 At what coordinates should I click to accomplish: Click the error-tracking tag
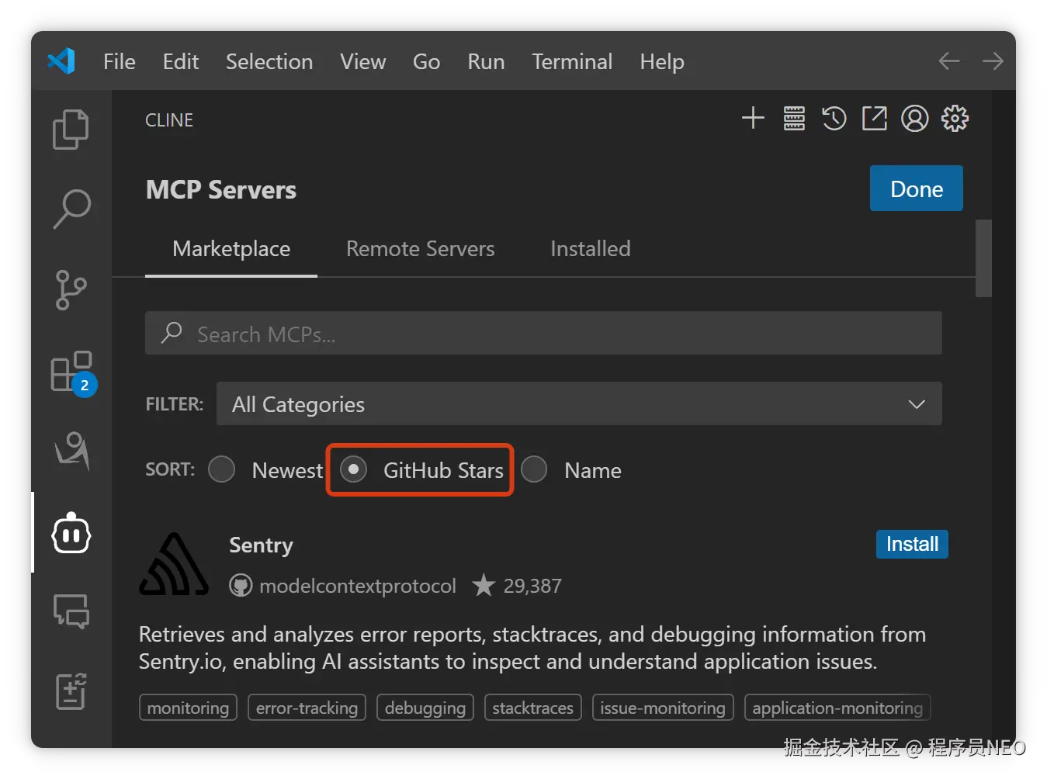[307, 708]
